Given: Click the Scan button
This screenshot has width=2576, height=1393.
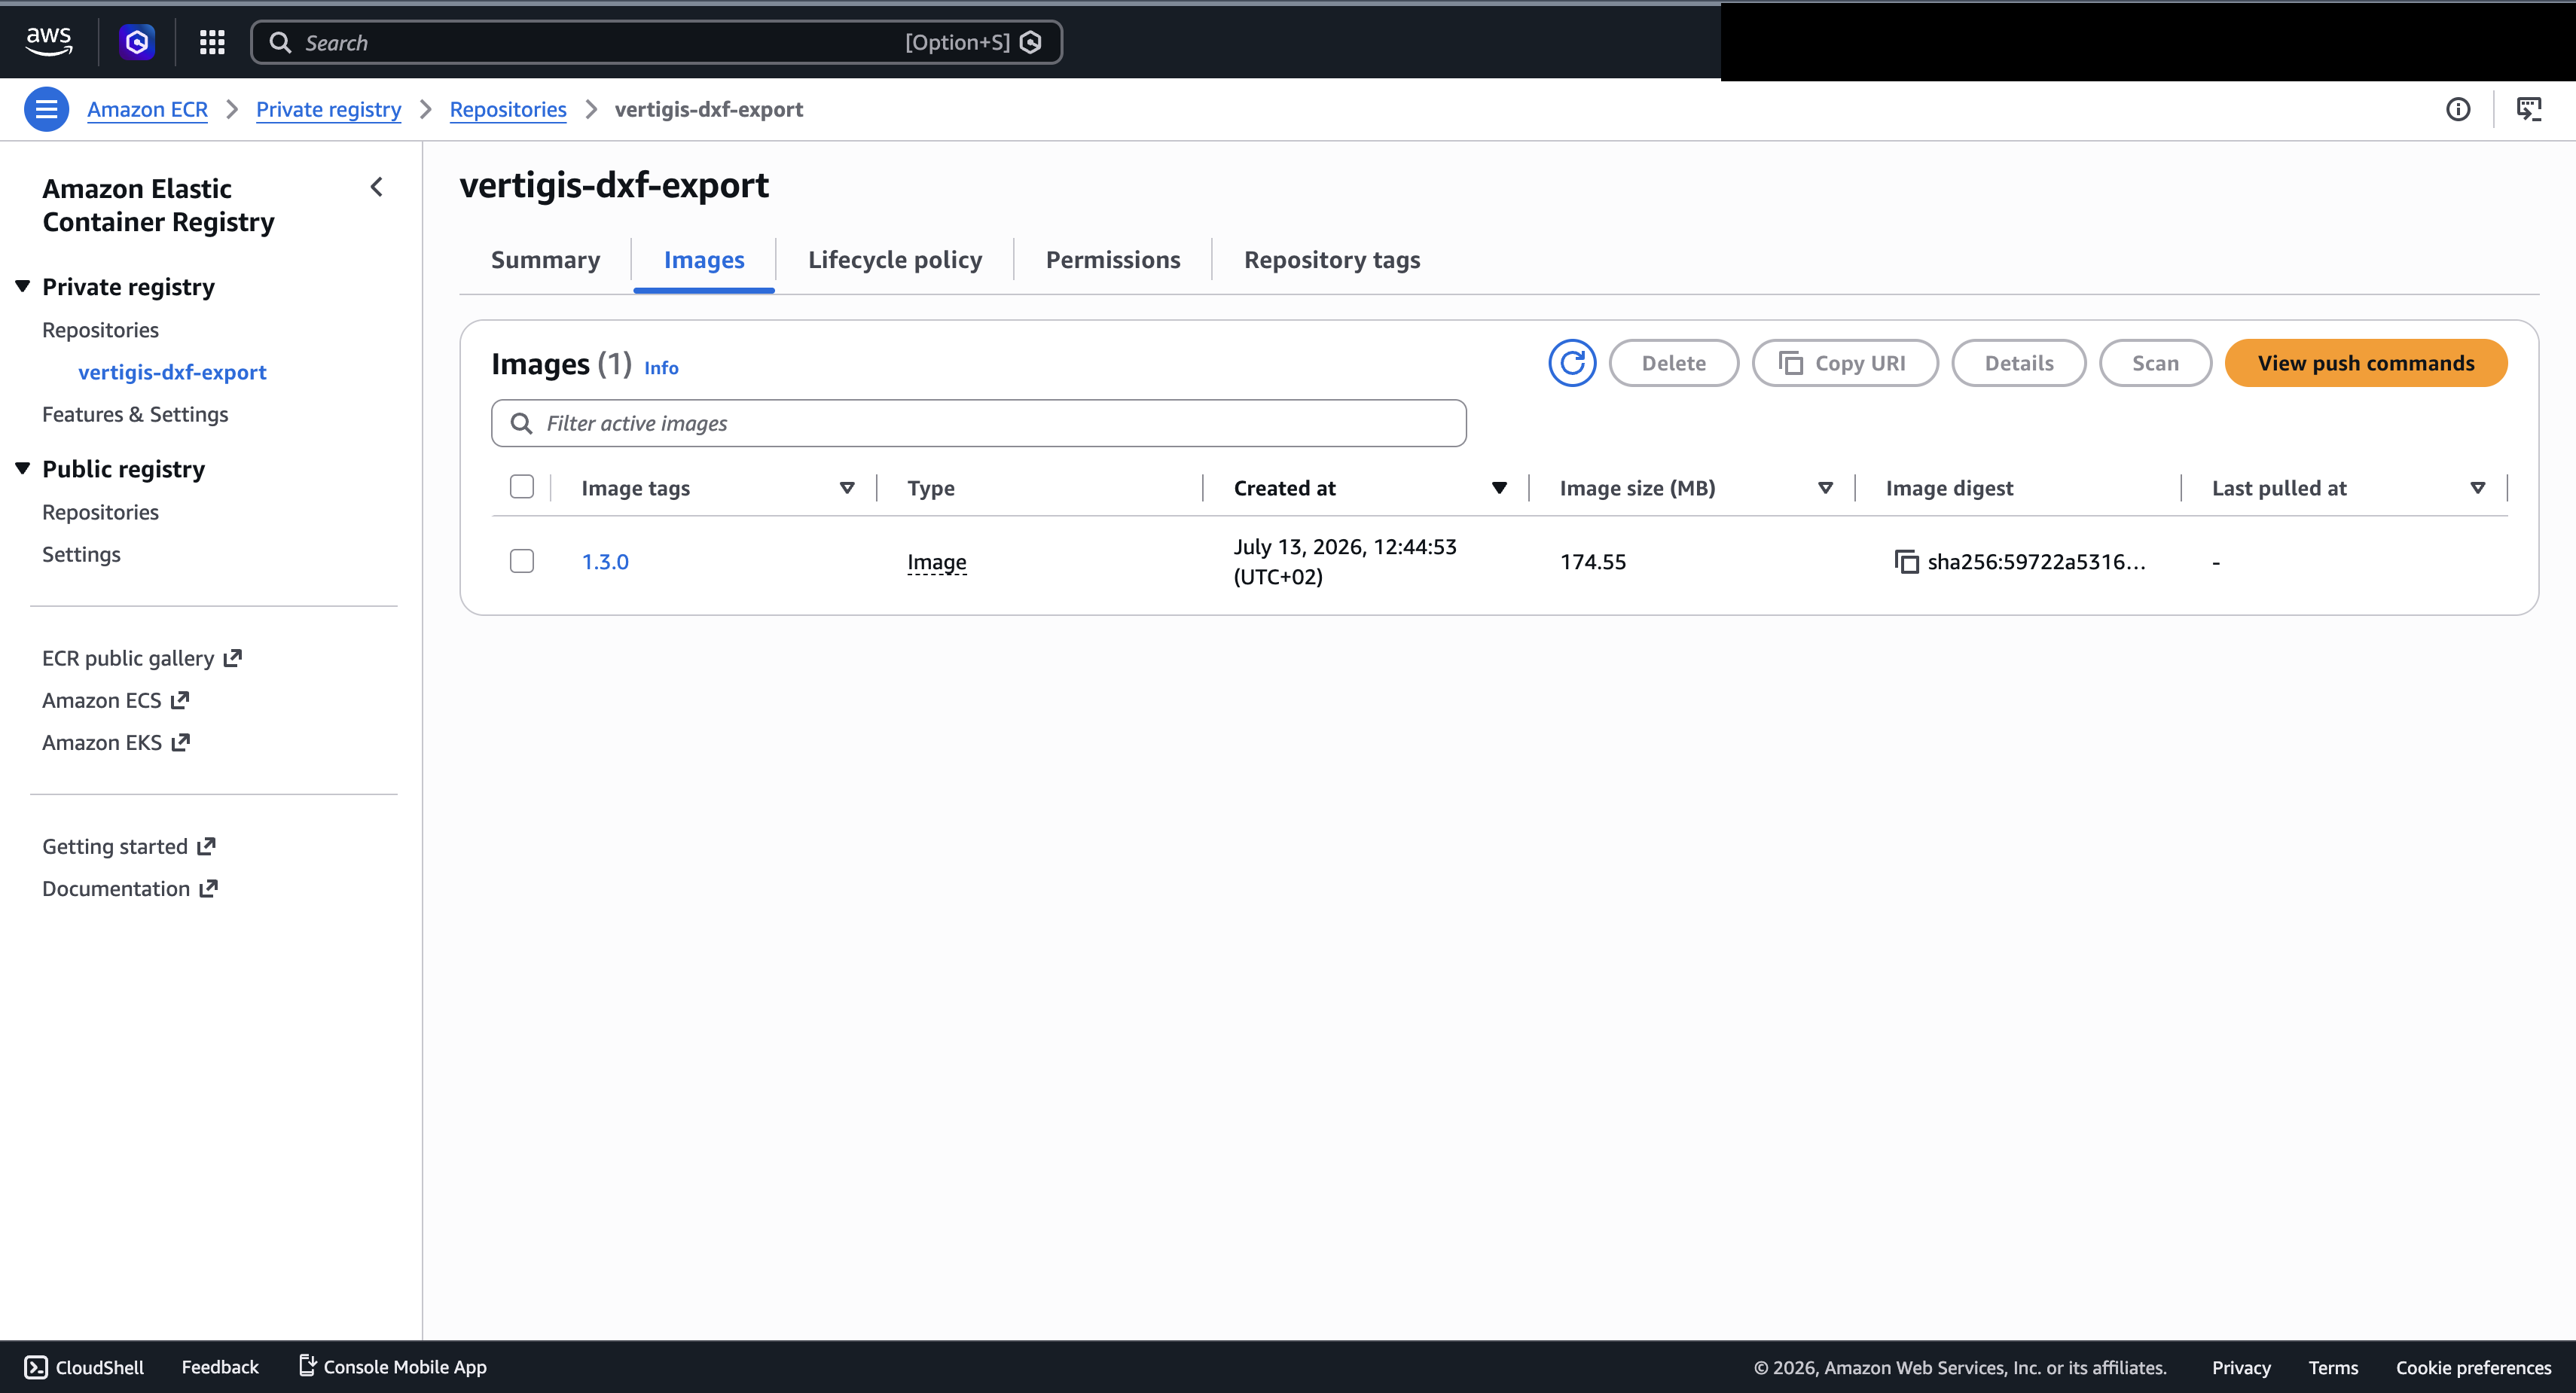Looking at the screenshot, I should (2155, 363).
